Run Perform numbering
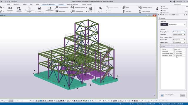188x105 pixels. coord(62,7)
